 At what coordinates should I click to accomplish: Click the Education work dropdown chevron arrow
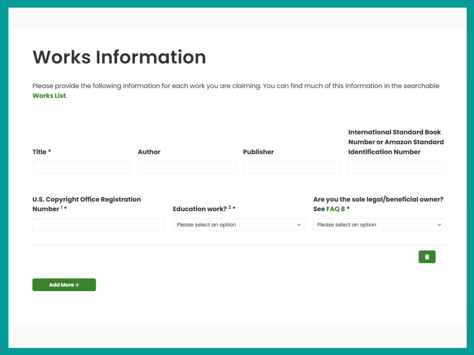299,225
